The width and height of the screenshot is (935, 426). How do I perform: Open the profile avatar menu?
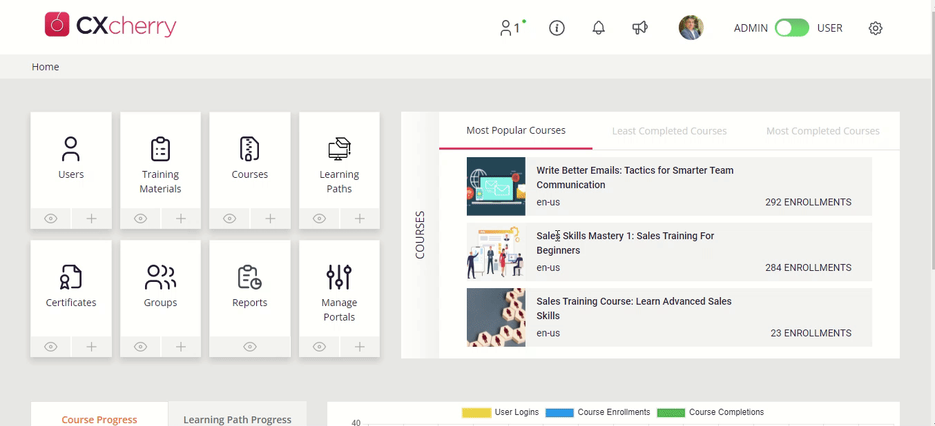point(691,28)
